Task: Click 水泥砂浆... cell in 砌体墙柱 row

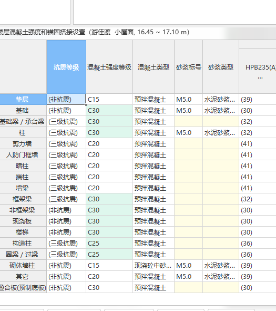Action: click(221, 266)
